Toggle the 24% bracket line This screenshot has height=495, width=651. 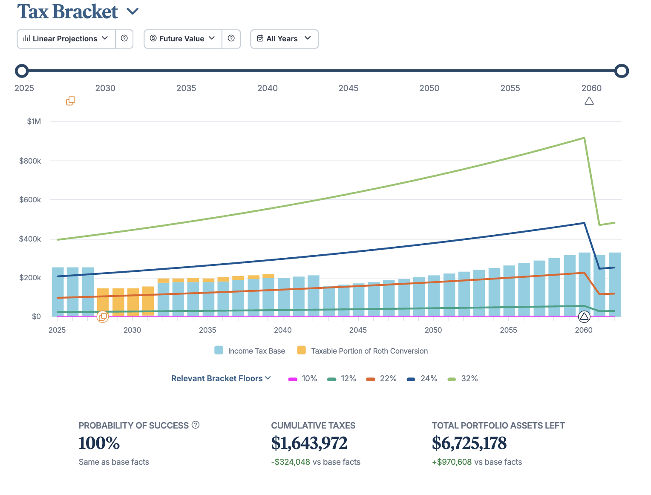click(422, 379)
